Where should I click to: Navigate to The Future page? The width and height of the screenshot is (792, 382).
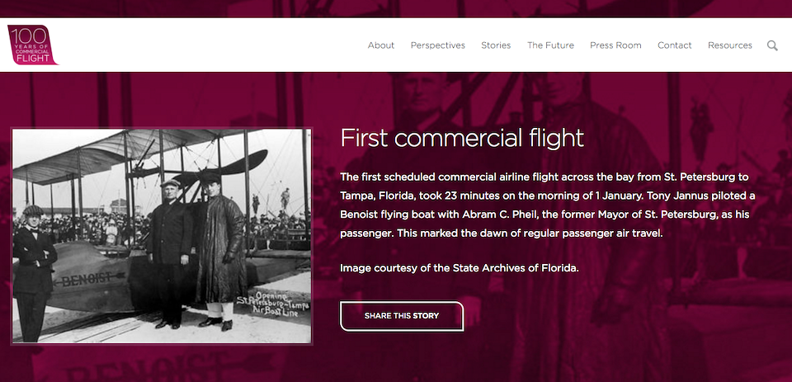[550, 45]
